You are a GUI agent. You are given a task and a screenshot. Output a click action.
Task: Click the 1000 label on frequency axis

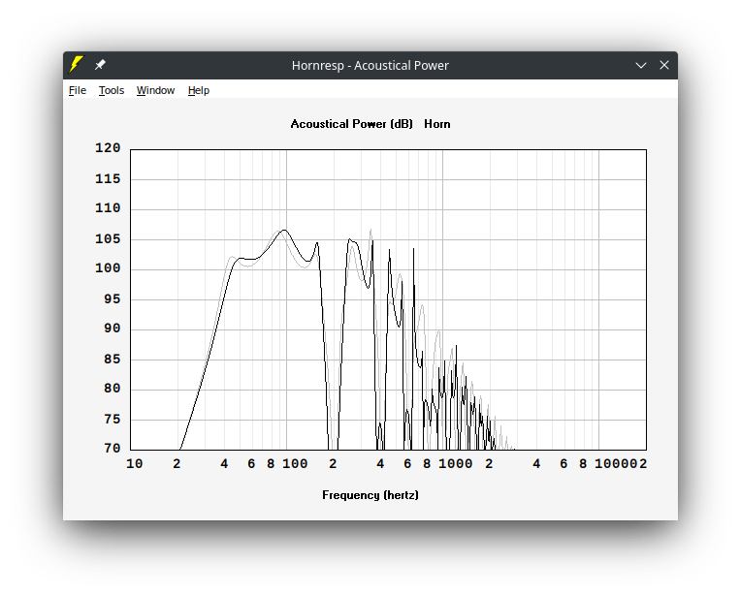456,464
